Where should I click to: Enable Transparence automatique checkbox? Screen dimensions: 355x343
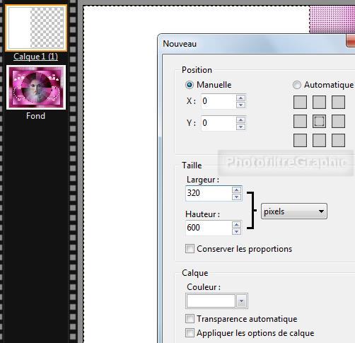(190, 319)
